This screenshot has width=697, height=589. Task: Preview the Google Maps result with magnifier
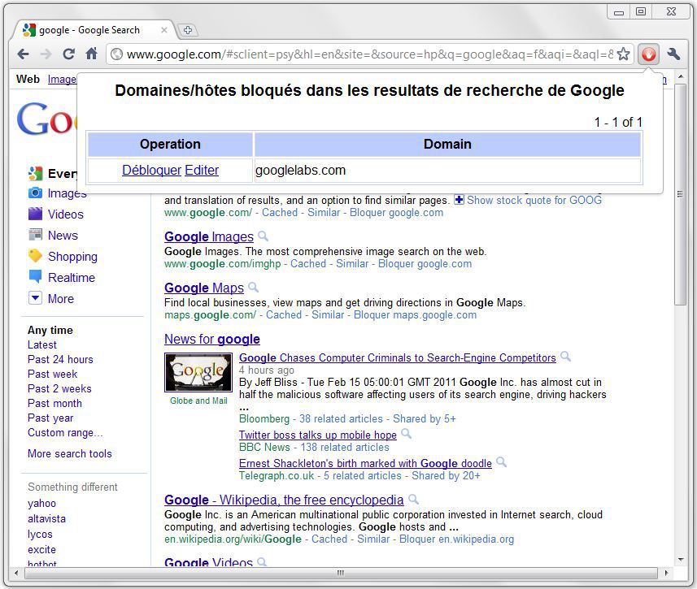(x=254, y=288)
